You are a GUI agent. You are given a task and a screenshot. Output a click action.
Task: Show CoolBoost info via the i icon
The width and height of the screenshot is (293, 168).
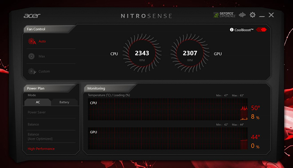tap(231, 30)
